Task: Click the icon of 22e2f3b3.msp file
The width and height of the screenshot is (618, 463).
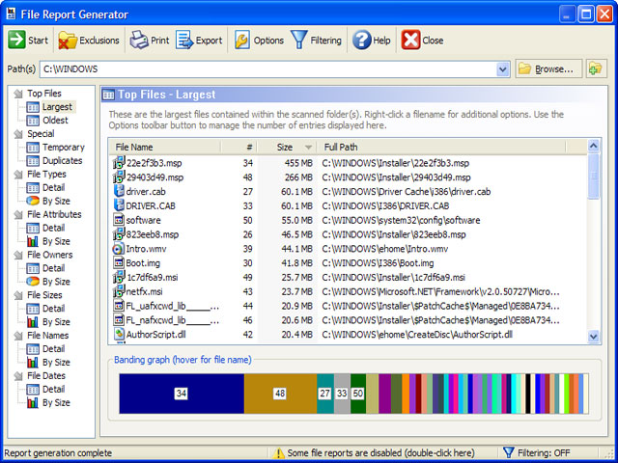Action: pyautogui.click(x=119, y=163)
